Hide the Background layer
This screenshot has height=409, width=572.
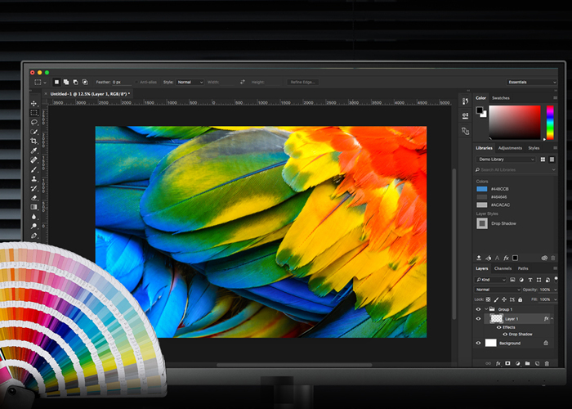478,344
